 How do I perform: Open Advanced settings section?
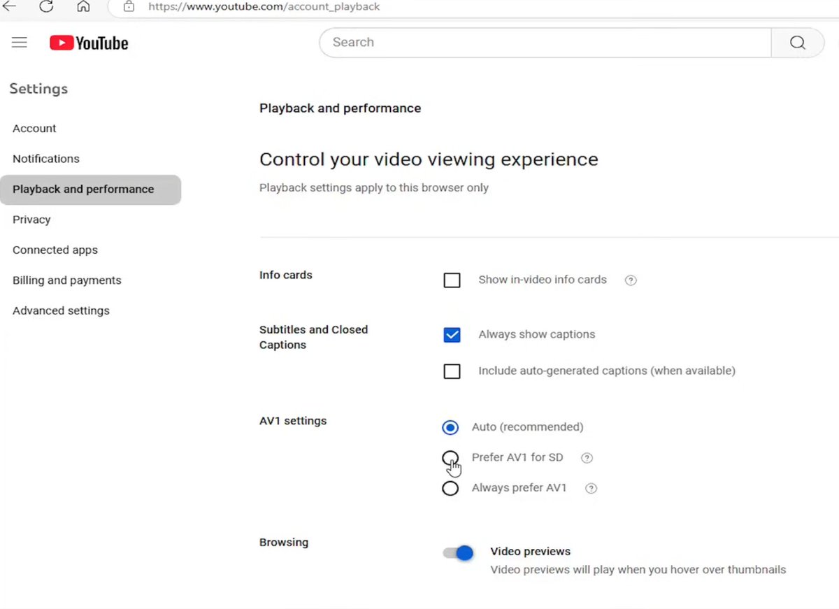tap(61, 311)
